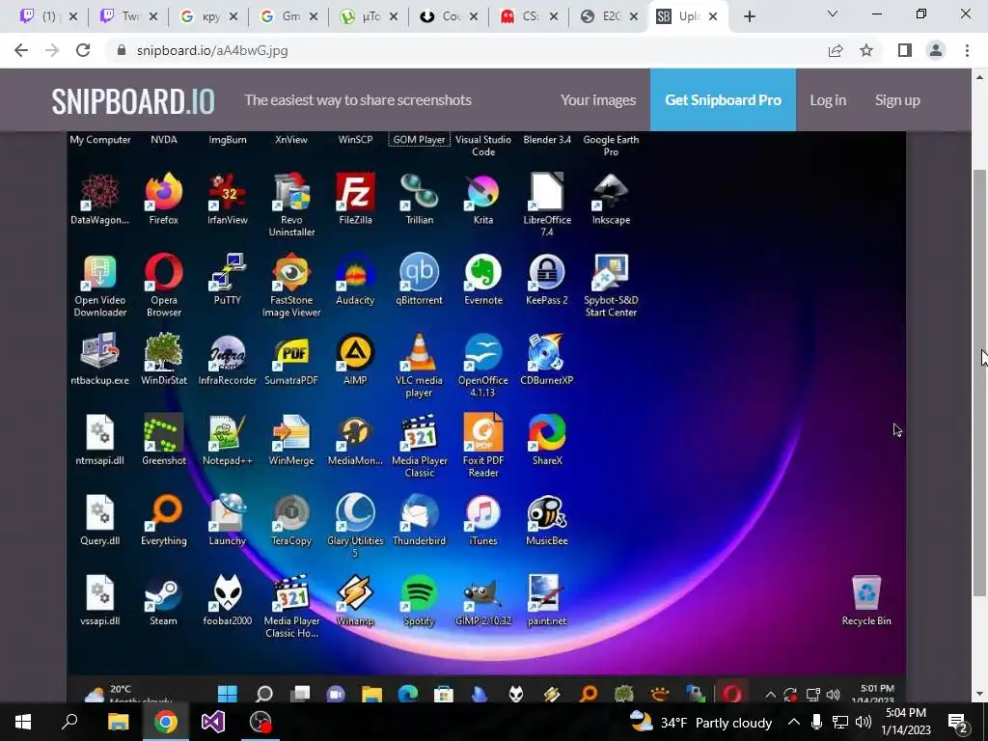
Task: Reload the snipboard page
Action: 83,50
